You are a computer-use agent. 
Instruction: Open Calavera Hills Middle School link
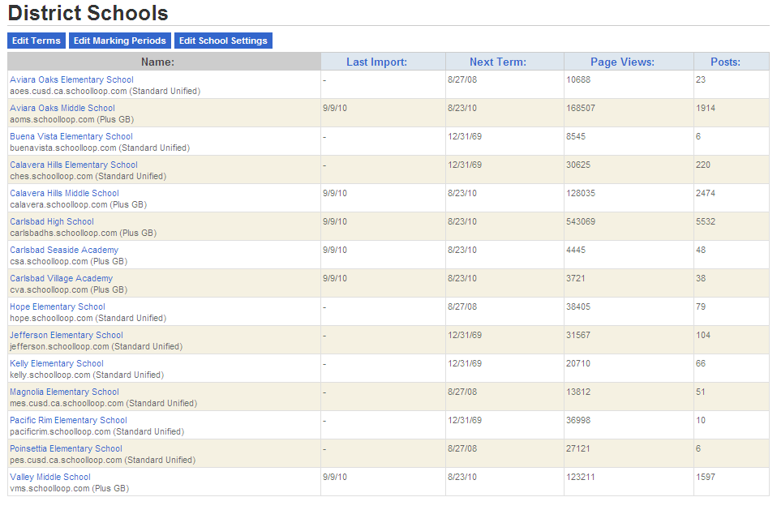click(64, 193)
